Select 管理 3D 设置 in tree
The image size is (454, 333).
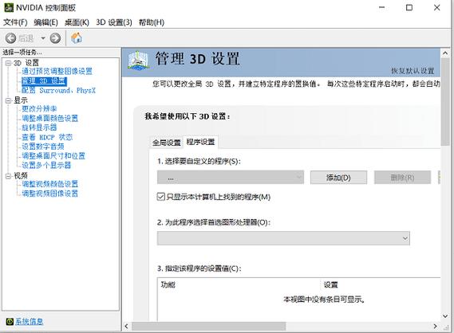point(45,80)
